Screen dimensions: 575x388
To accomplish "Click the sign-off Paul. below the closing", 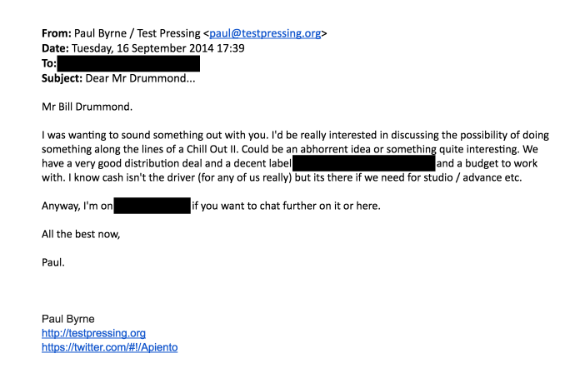I will (x=52, y=262).
